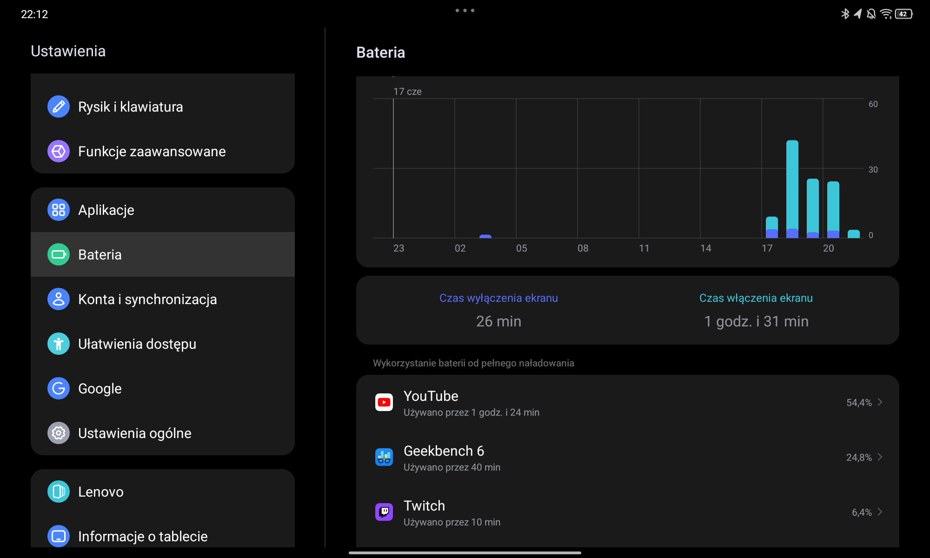
Task: Tap the battery level 42 indicator
Action: tap(903, 14)
